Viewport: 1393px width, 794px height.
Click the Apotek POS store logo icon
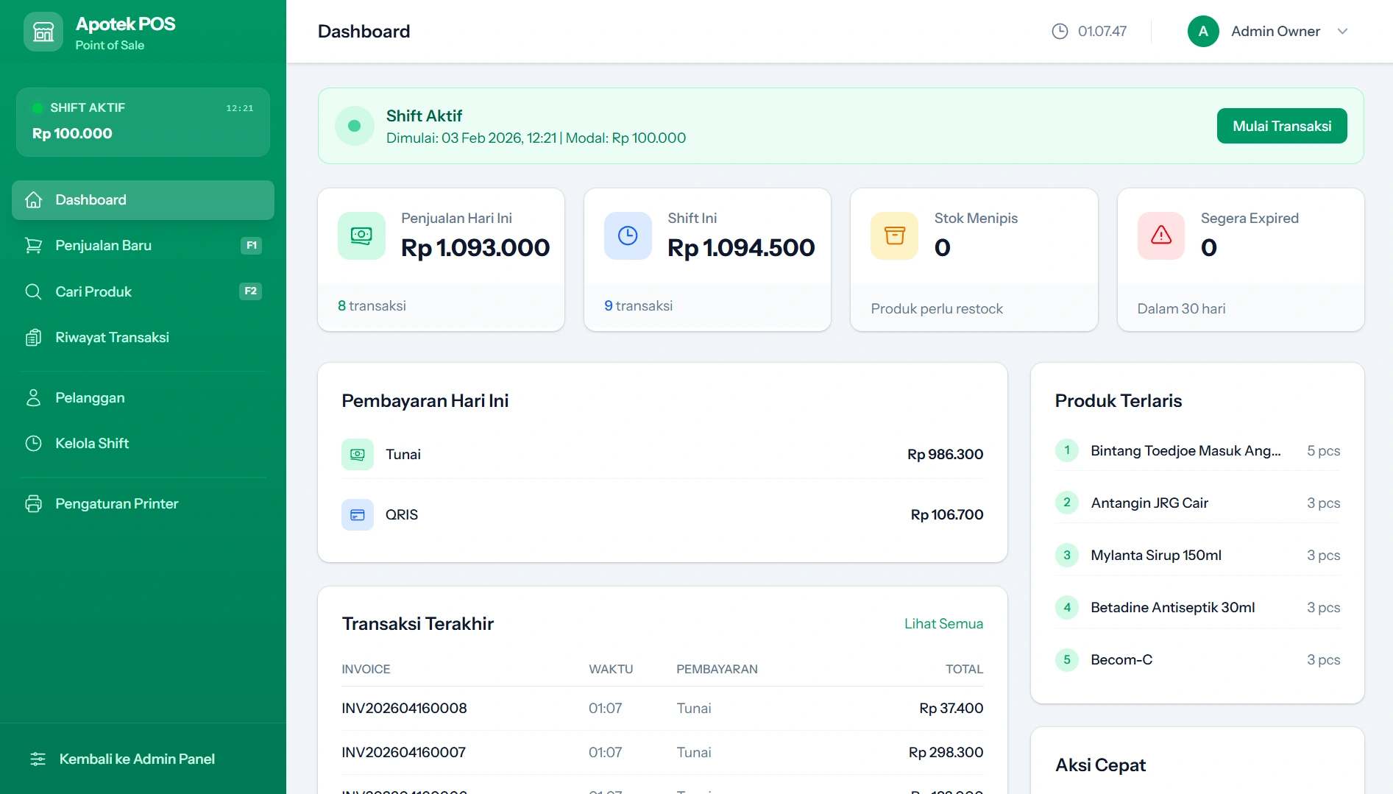tap(43, 32)
